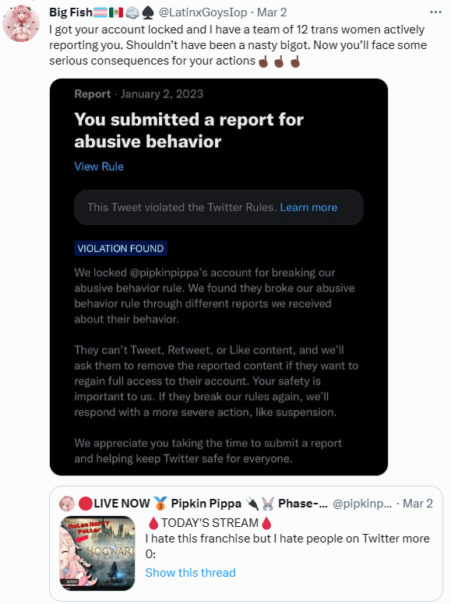Open the Hogwarts Legacy stream thumbnail

click(x=97, y=553)
